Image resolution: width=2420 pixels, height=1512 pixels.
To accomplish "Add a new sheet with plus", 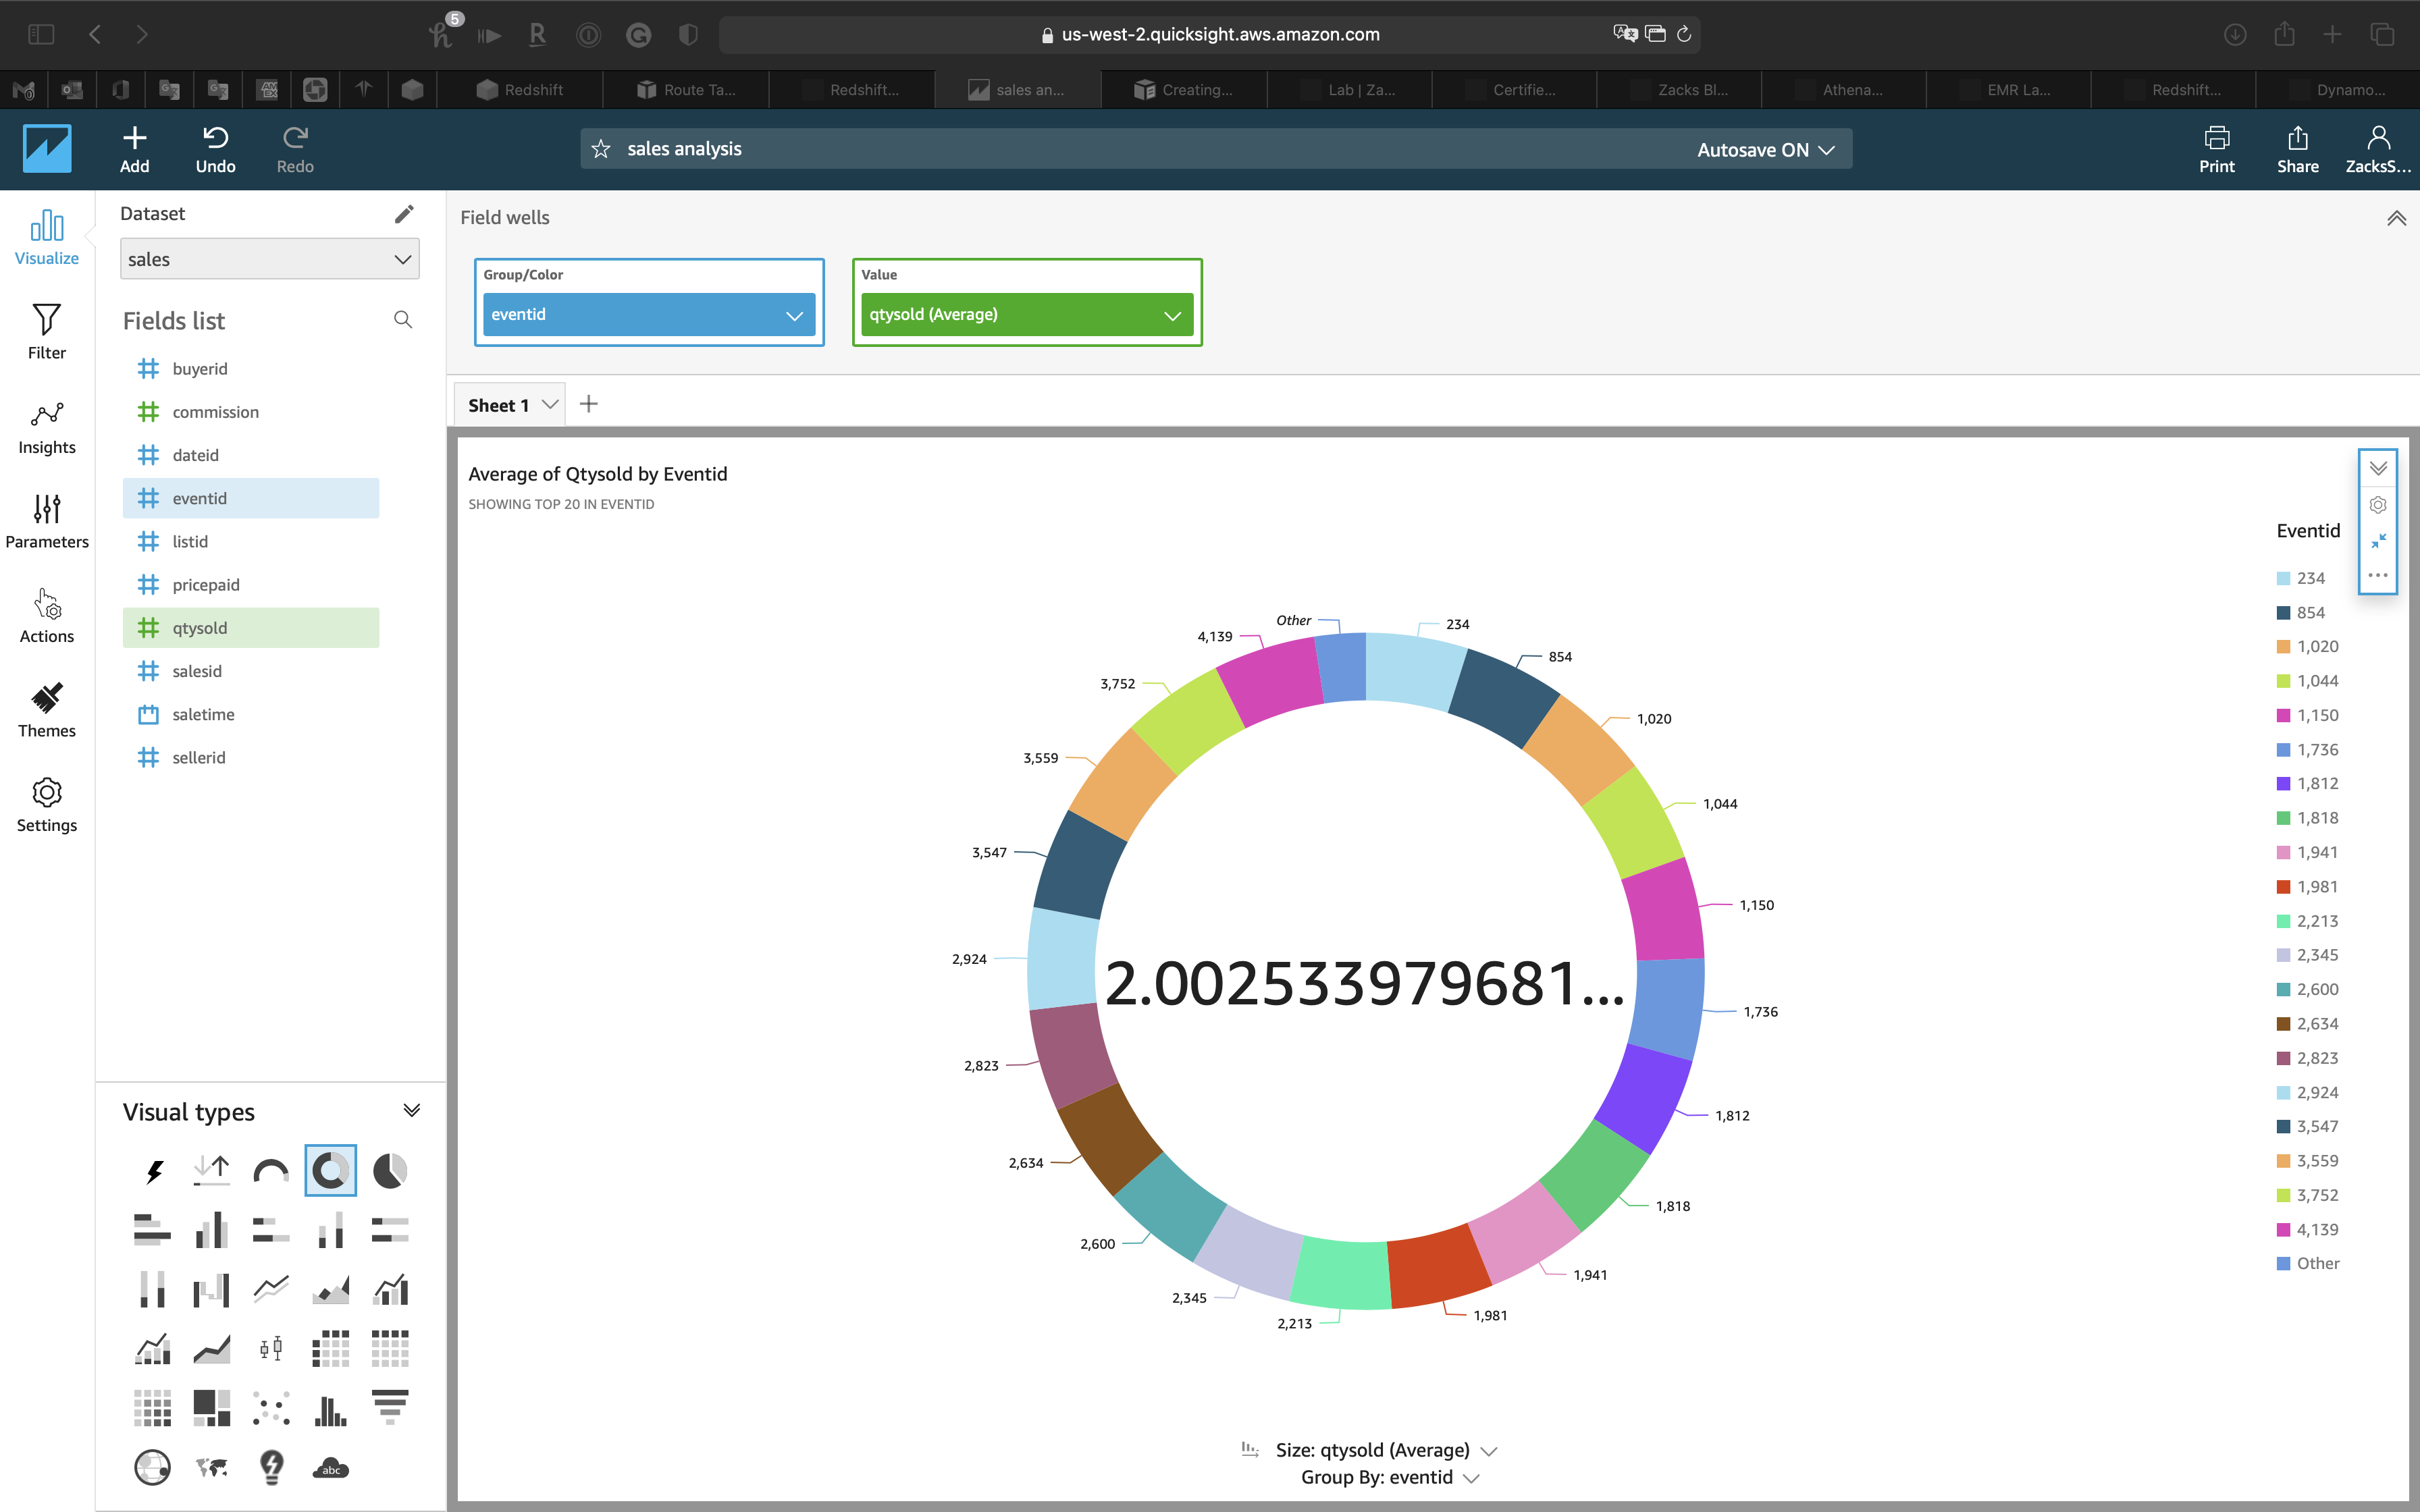I will [x=589, y=404].
